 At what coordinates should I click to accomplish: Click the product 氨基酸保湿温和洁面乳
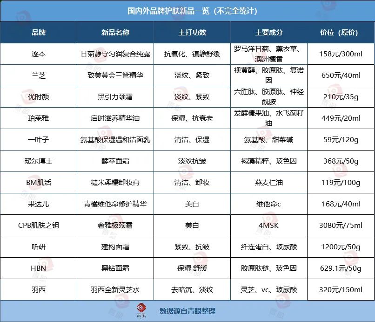click(115, 140)
